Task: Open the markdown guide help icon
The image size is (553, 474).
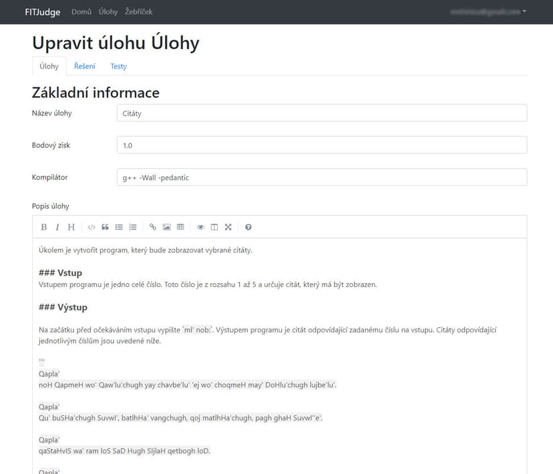Action: tap(248, 227)
